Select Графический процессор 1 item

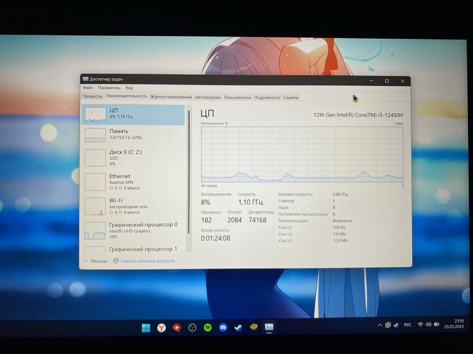point(133,249)
